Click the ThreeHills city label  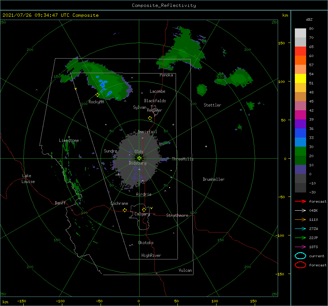tap(183, 159)
